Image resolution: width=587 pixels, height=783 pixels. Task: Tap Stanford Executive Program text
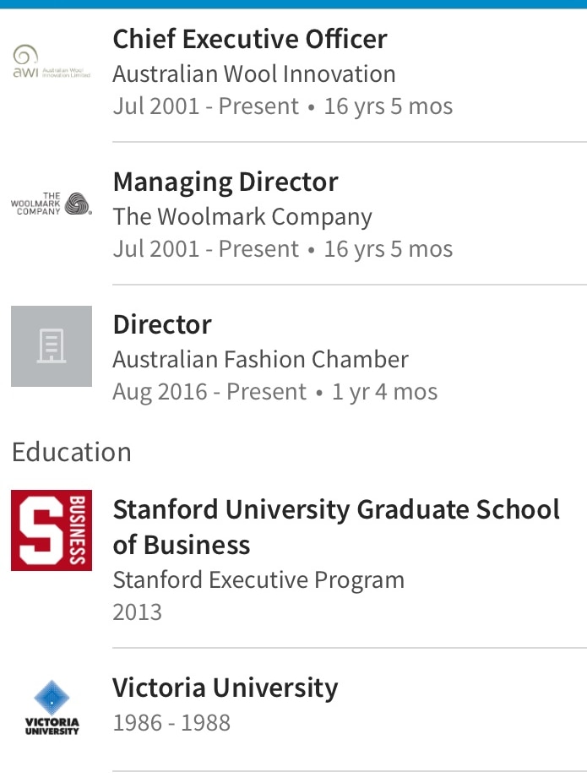click(x=258, y=579)
